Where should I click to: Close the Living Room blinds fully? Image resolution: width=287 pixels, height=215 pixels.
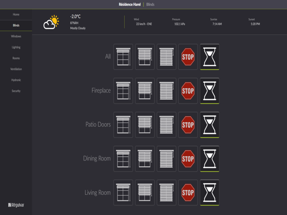pyautogui.click(x=166, y=193)
